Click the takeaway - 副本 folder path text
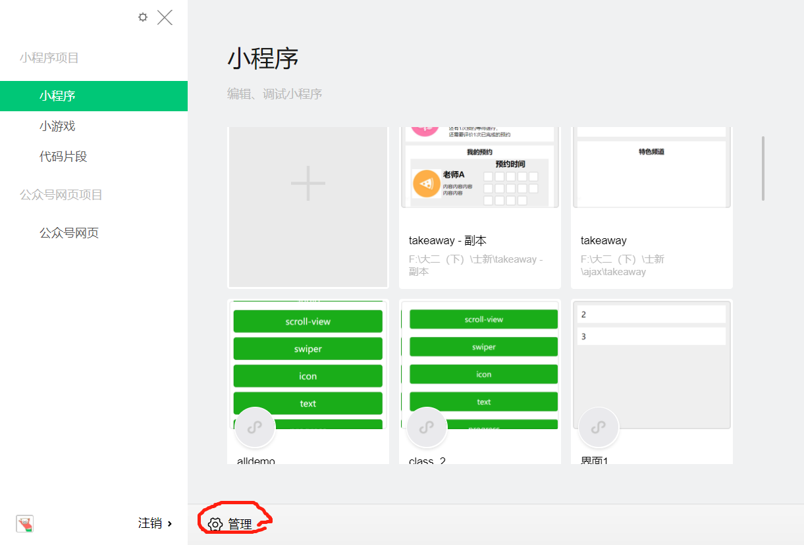 coord(475,265)
